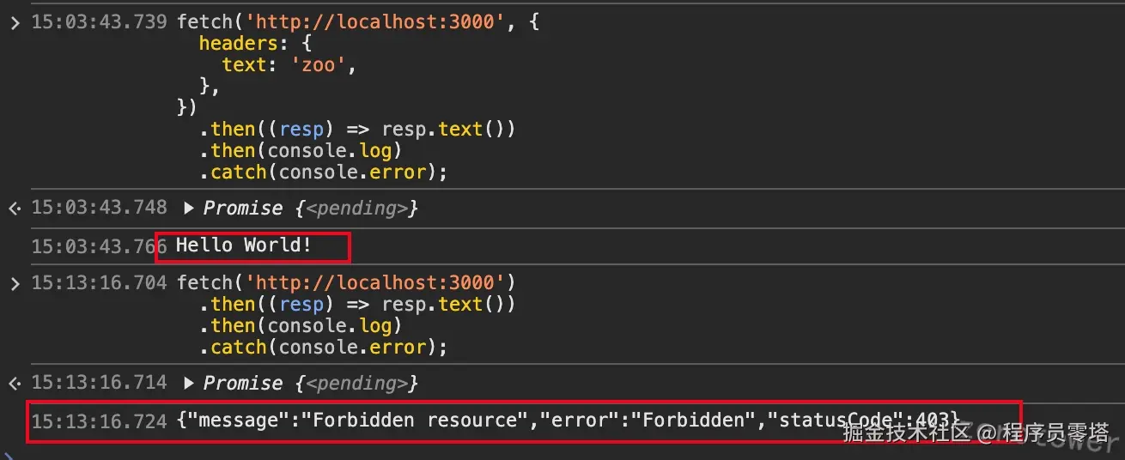Click the 15:13:16.724 timestamp

click(x=99, y=421)
